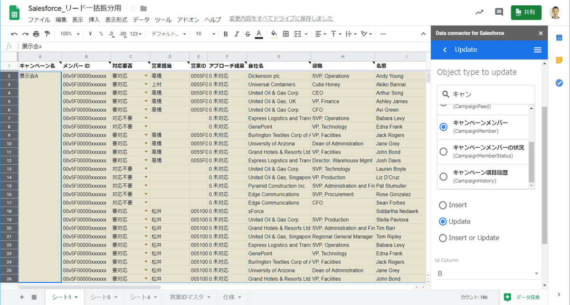
Task: Open the アドオン menu
Action: click(x=188, y=20)
